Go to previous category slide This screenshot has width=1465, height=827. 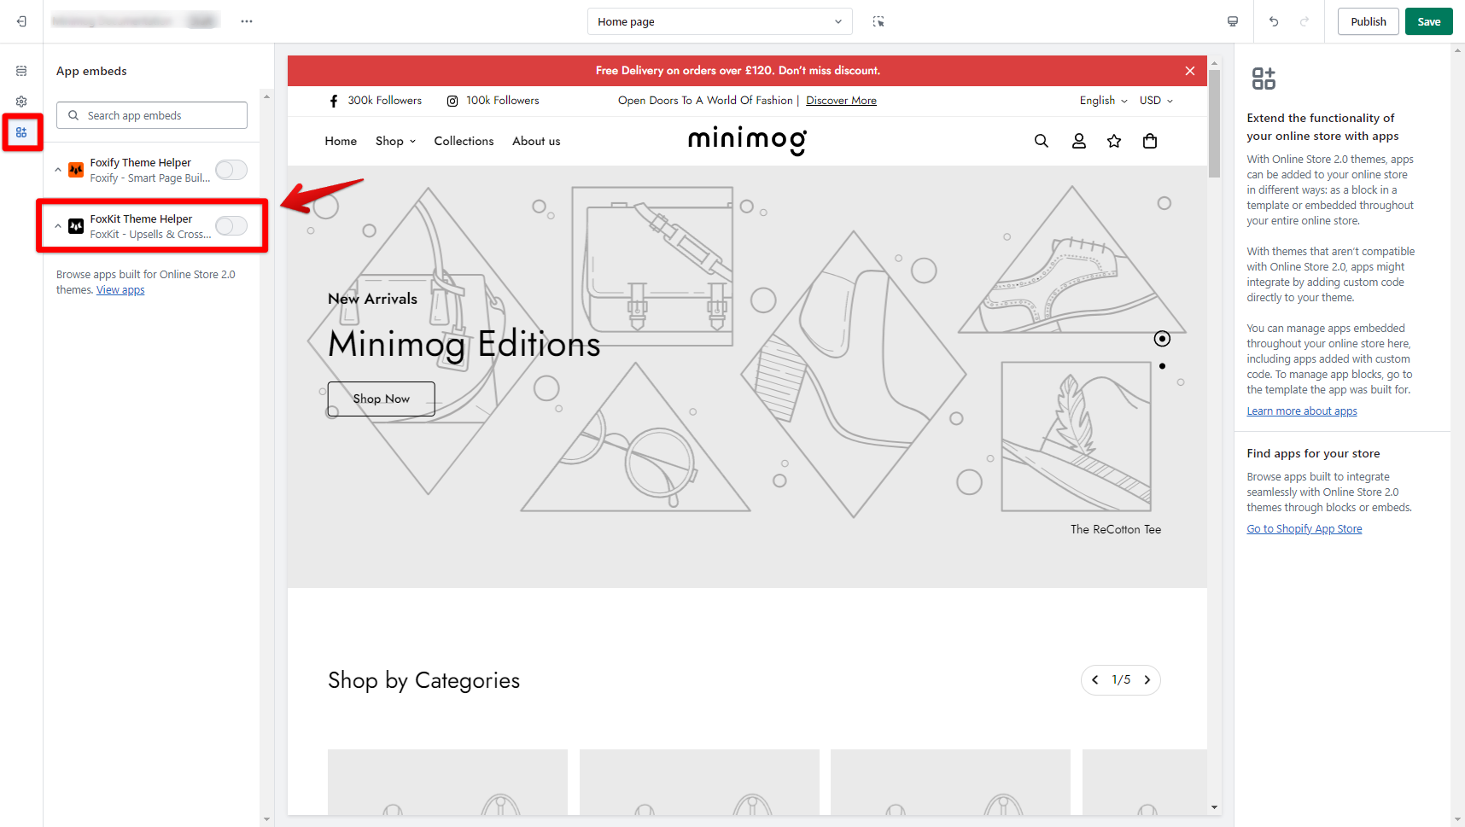point(1095,680)
